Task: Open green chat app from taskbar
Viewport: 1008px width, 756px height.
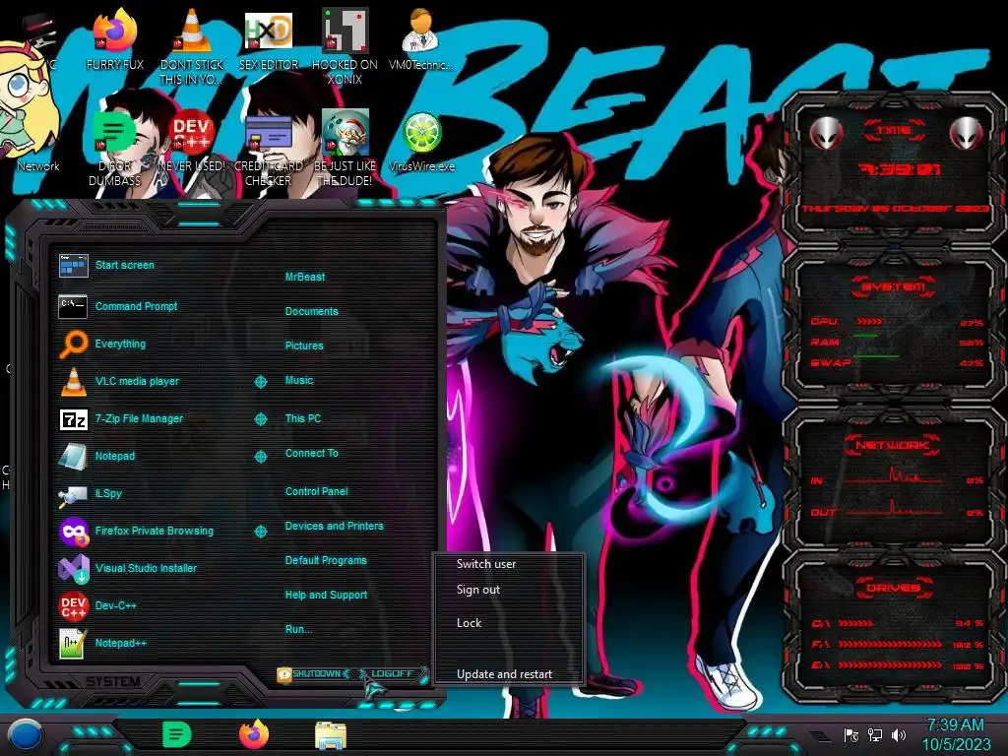Action: (177, 735)
